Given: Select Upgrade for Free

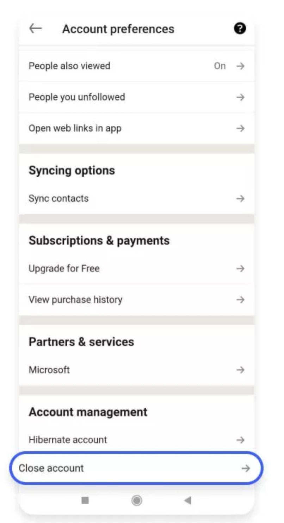Looking at the screenshot, I should point(64,269).
